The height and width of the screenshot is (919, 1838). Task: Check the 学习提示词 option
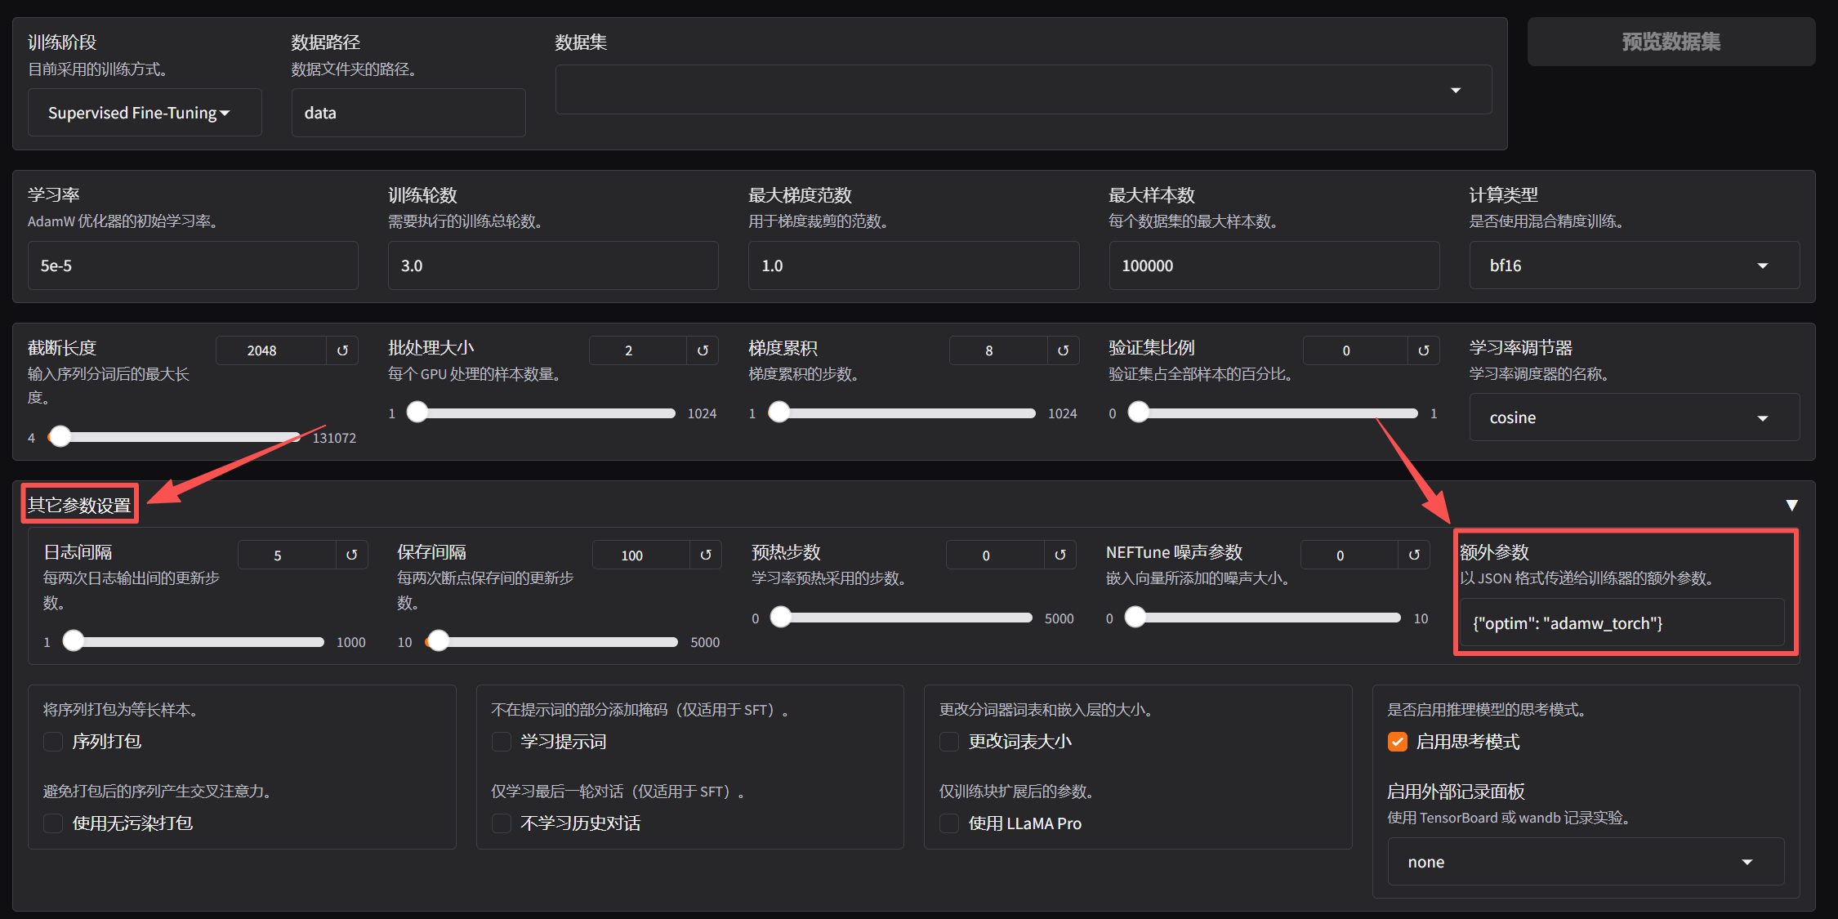(x=502, y=742)
